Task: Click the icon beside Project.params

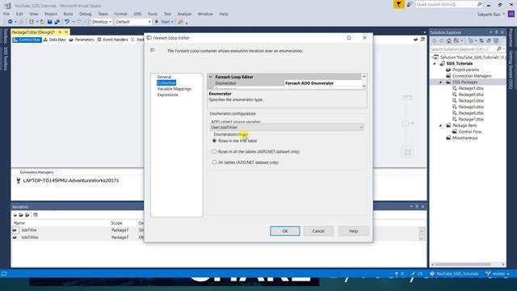Action: point(448,70)
